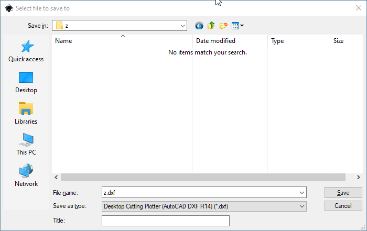367x231 pixels.
Task: Sort files by Type column
Action: pos(299,41)
